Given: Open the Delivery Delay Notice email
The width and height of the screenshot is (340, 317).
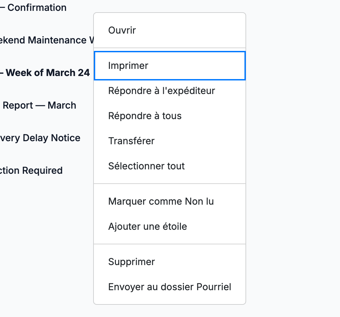Looking at the screenshot, I should click(40, 138).
